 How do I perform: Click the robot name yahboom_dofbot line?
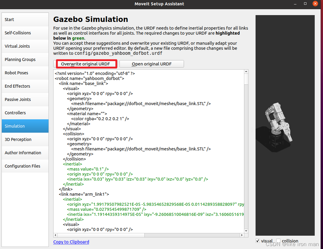coord(89,78)
